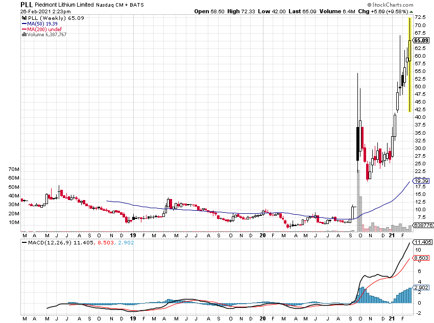The height and width of the screenshot is (323, 434).
Task: Click the red 8.503 signal value in legend
Action: (x=106, y=242)
